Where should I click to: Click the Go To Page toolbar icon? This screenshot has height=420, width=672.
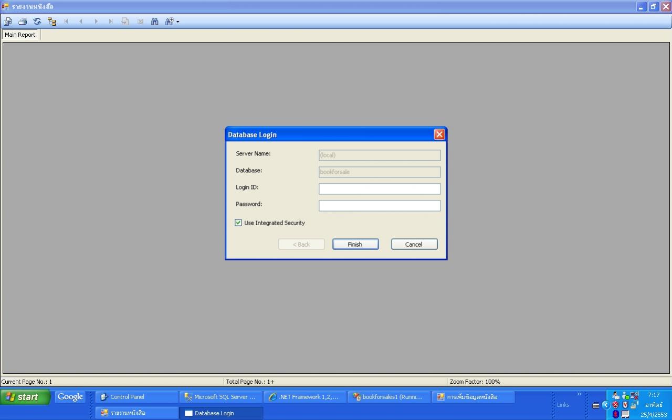pos(125,22)
